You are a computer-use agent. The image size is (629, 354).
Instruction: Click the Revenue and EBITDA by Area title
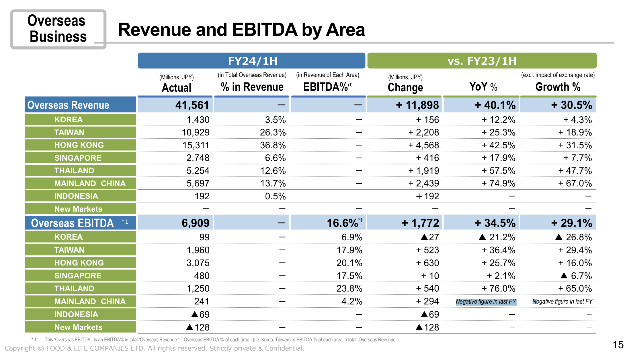click(x=241, y=29)
